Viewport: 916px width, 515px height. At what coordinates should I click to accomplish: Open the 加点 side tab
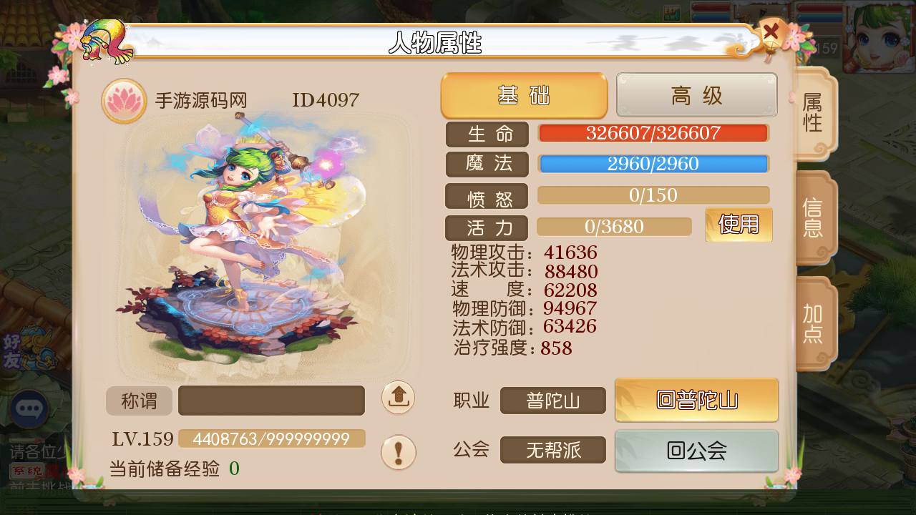pyautogui.click(x=814, y=323)
